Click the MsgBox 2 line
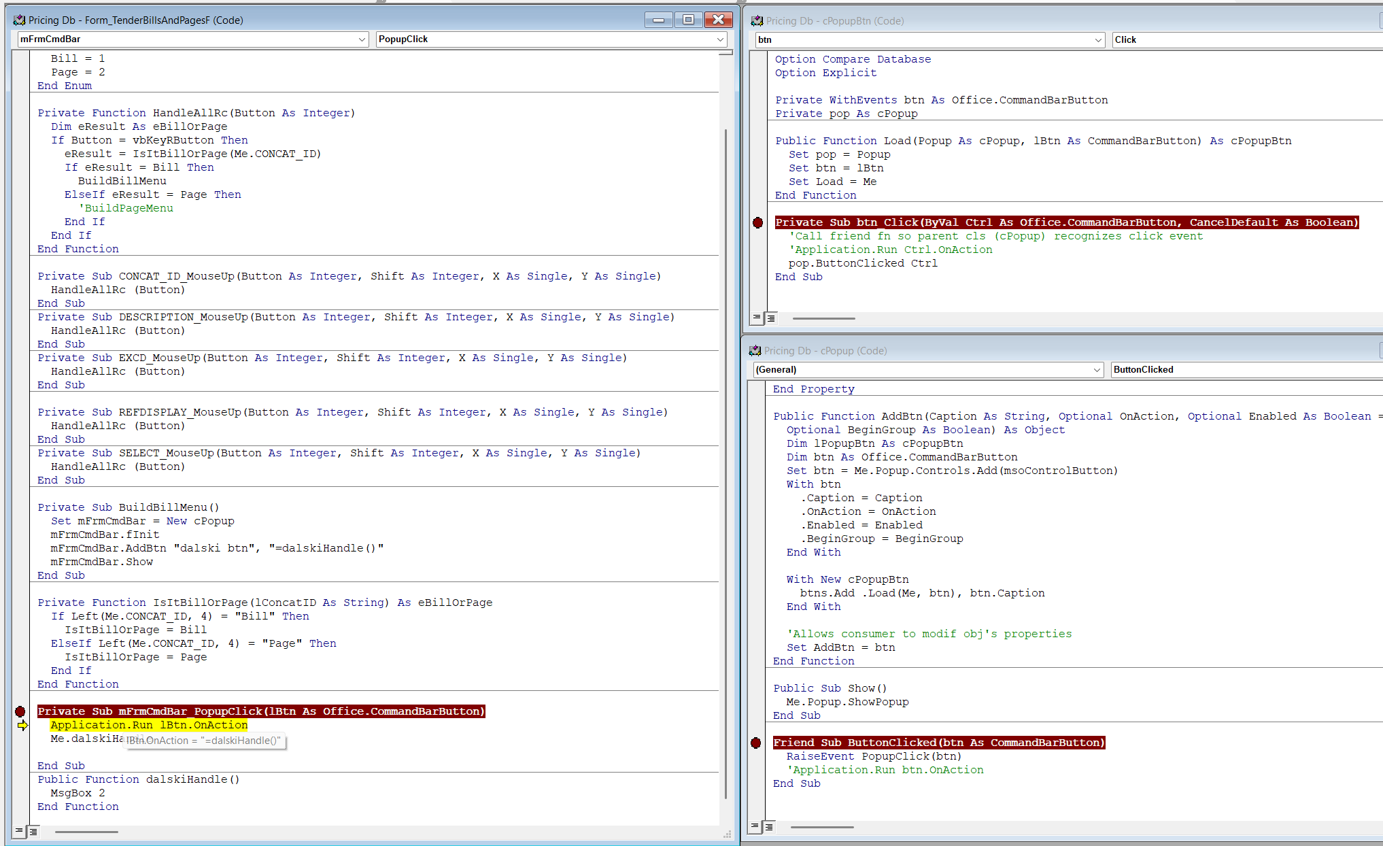The width and height of the screenshot is (1383, 846). 78,793
